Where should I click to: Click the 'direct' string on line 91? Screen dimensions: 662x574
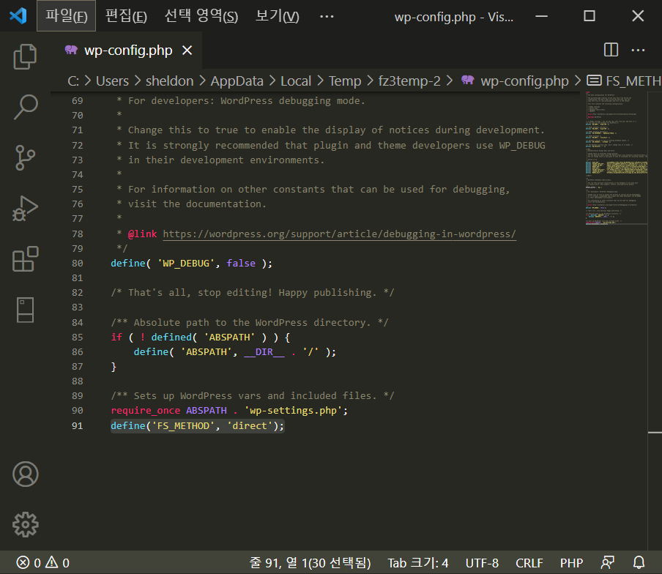[250, 425]
